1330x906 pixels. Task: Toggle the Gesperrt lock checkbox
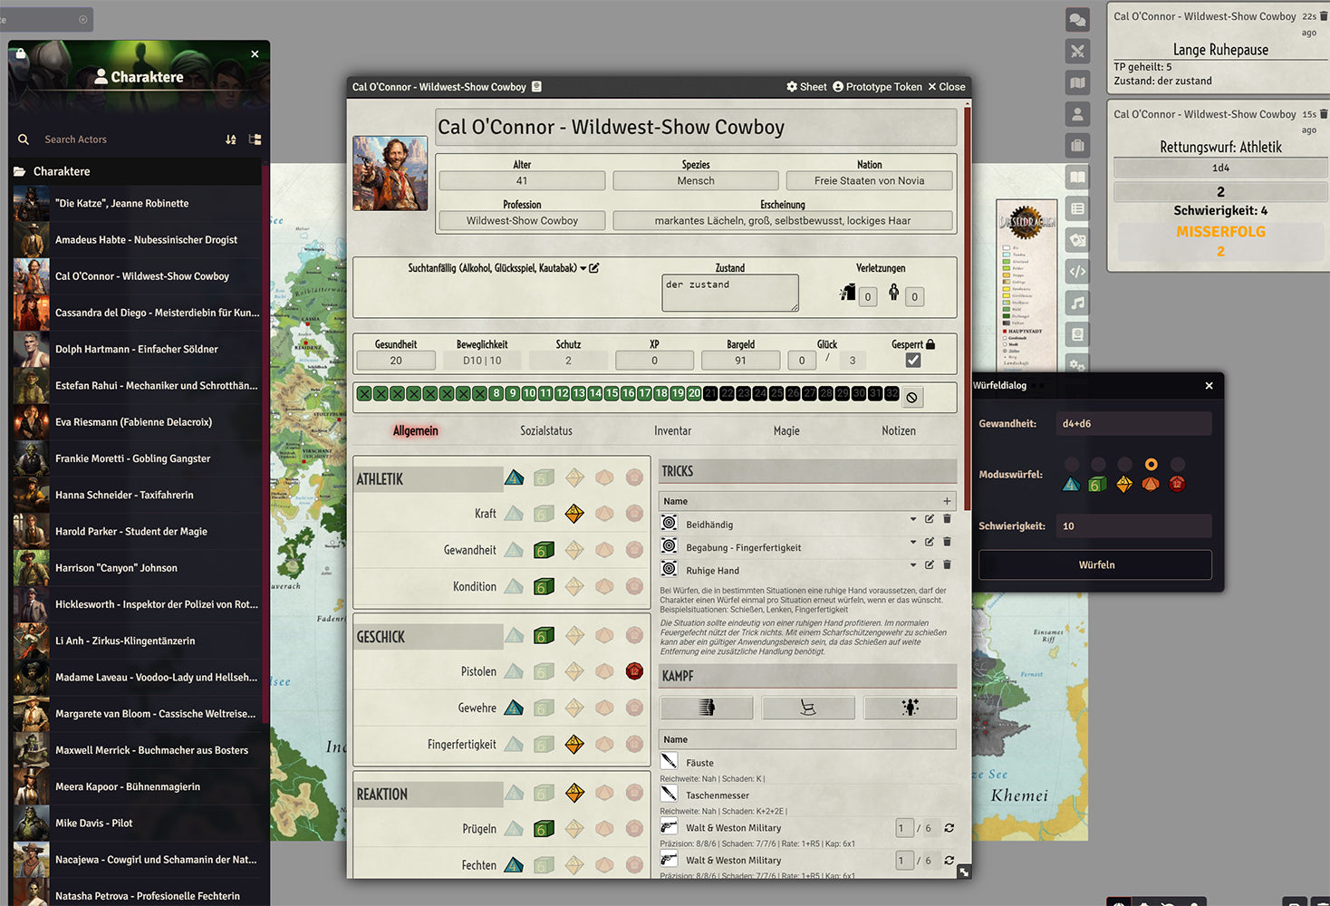click(x=913, y=361)
